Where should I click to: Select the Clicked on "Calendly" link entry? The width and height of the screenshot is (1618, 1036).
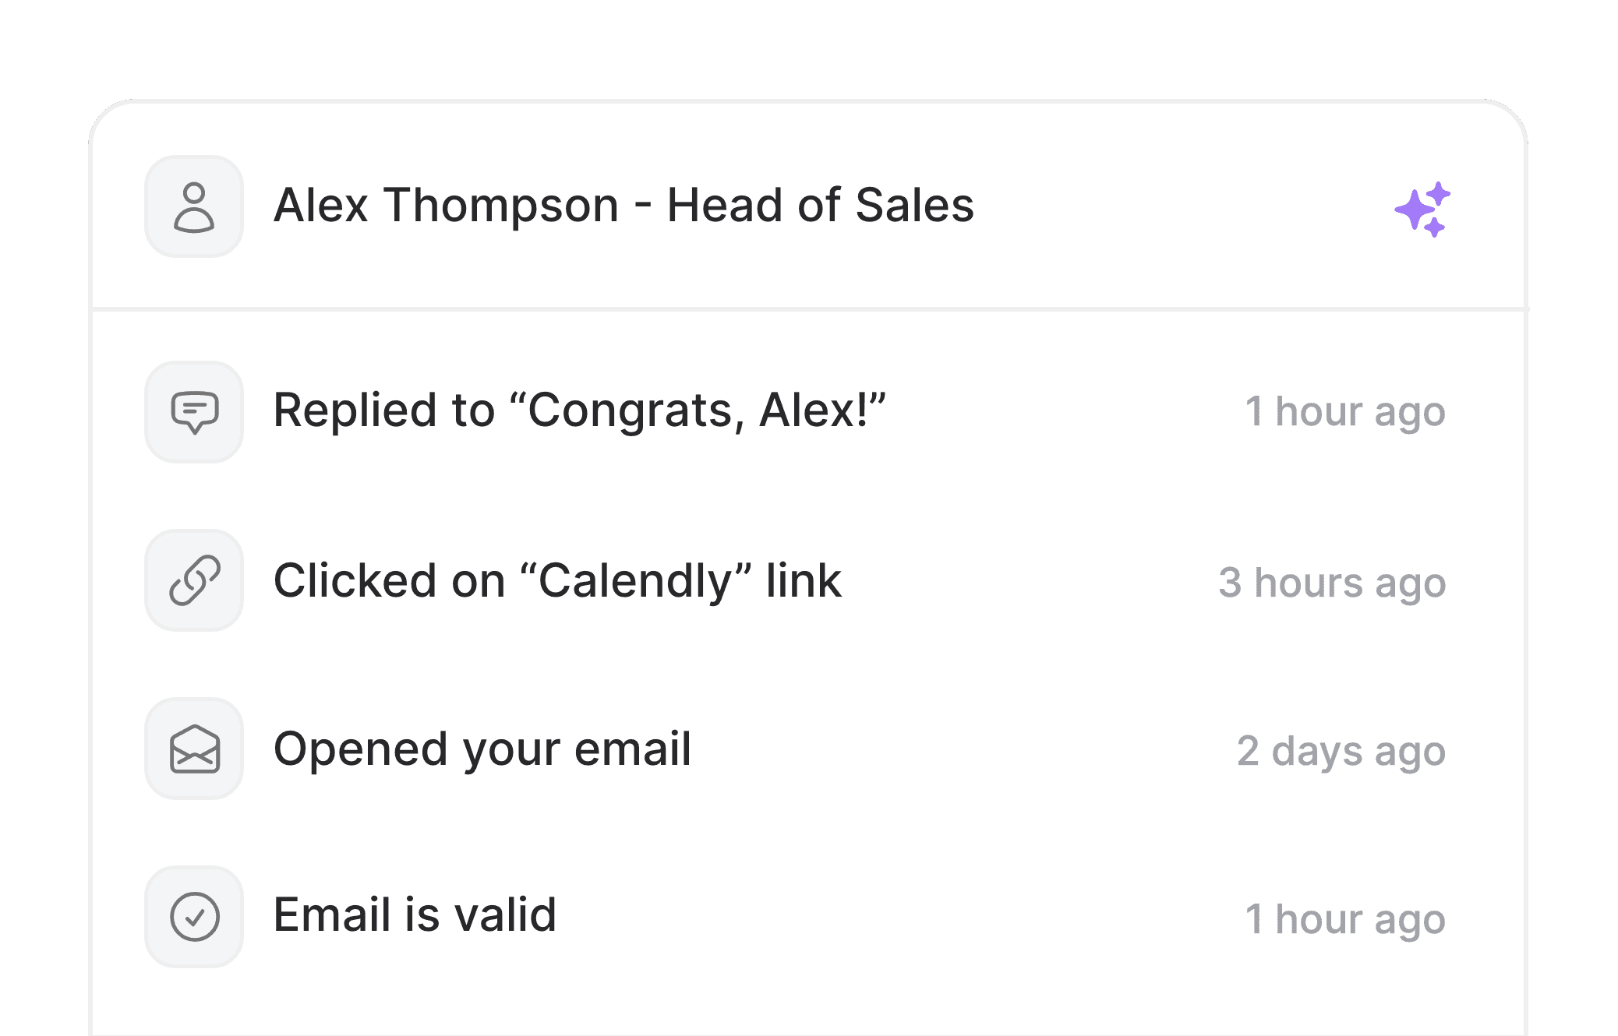pos(557,581)
